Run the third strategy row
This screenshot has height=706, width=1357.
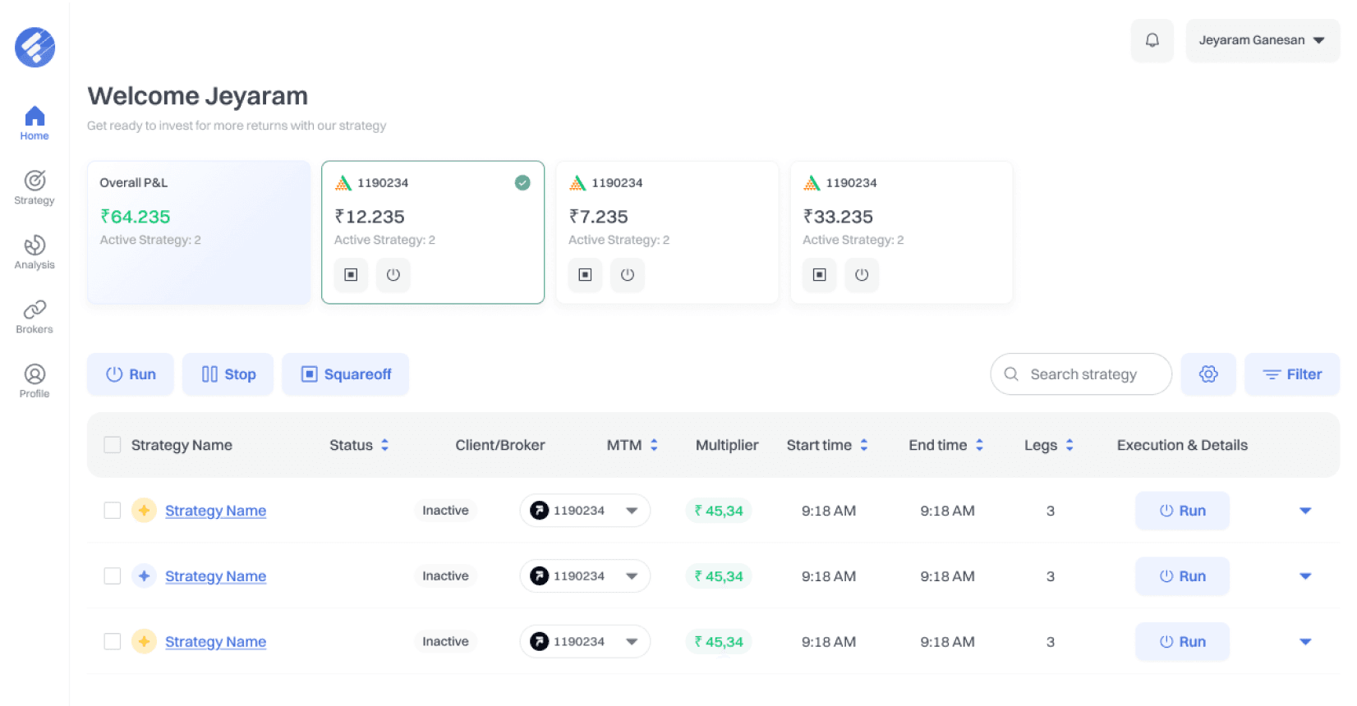1182,642
